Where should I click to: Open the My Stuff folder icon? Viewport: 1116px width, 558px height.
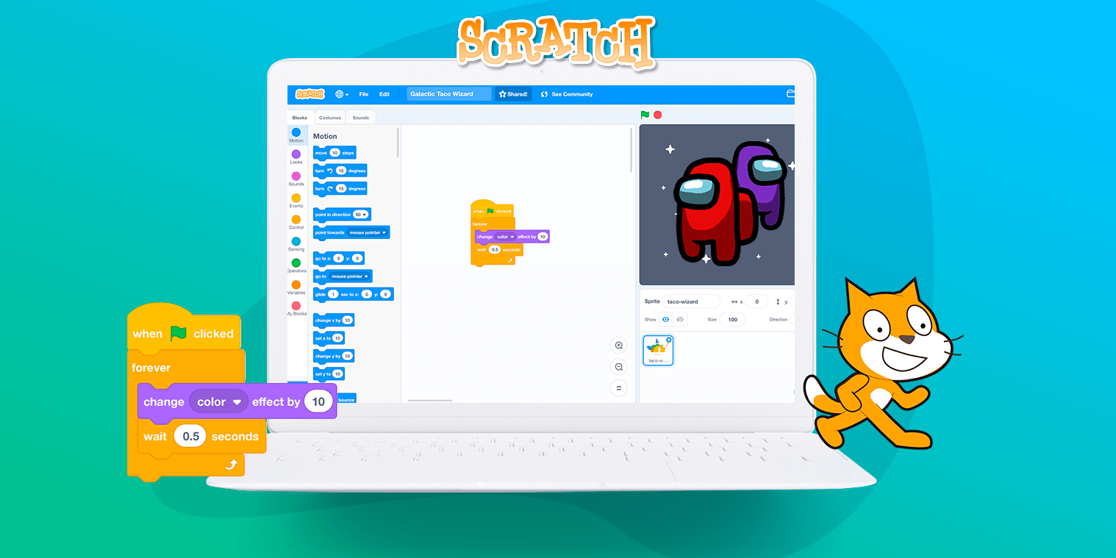pos(790,94)
